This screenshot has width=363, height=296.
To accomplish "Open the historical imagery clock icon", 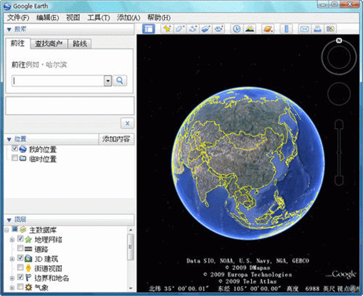I will 236,28.
